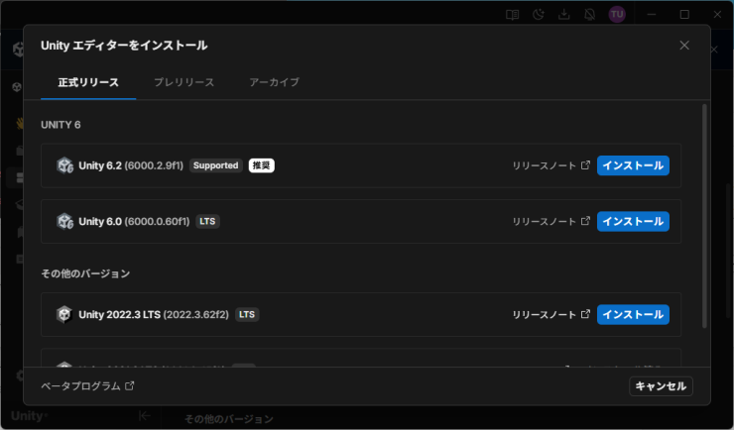Open the documentation book icon

click(512, 15)
